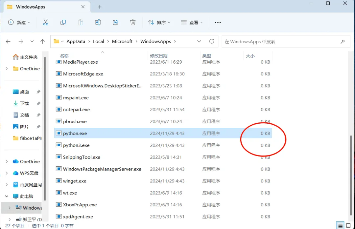355x229 pixels.
Task: Switch to details view icon in status bar
Action: (340, 225)
